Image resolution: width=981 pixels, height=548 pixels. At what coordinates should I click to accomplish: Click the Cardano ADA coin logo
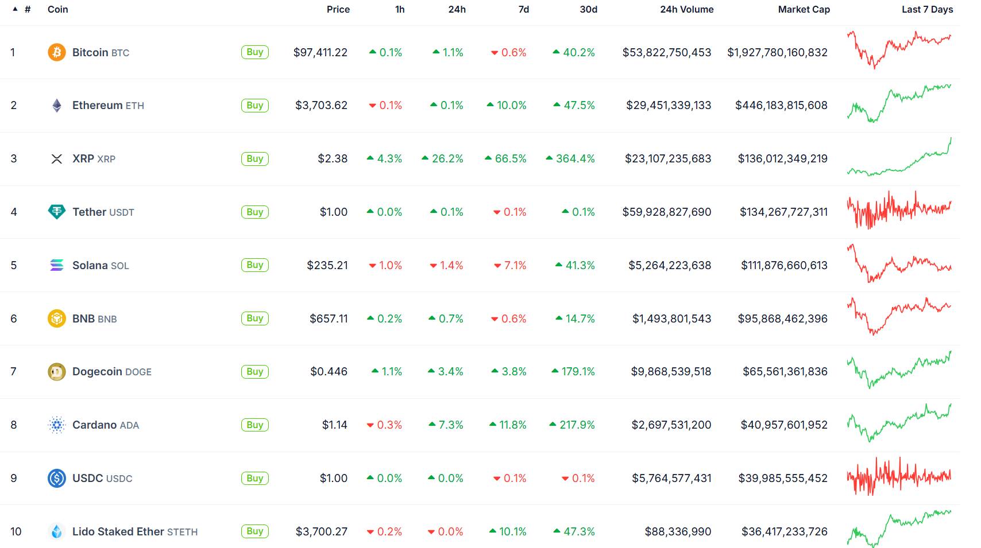click(x=57, y=425)
